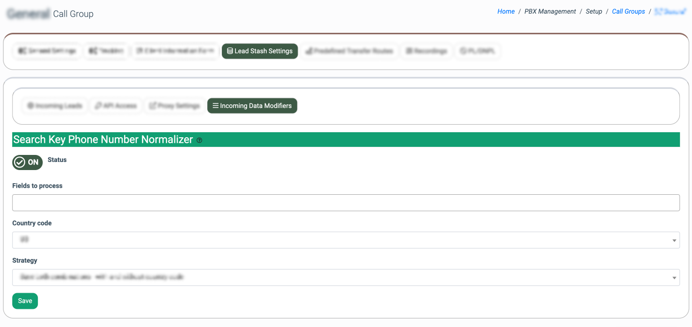
Task: Focus the Fields to process input
Action: click(x=345, y=203)
